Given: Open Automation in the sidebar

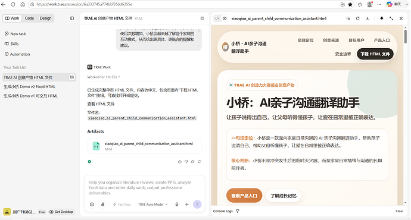Looking at the screenshot, I should coord(17,54).
